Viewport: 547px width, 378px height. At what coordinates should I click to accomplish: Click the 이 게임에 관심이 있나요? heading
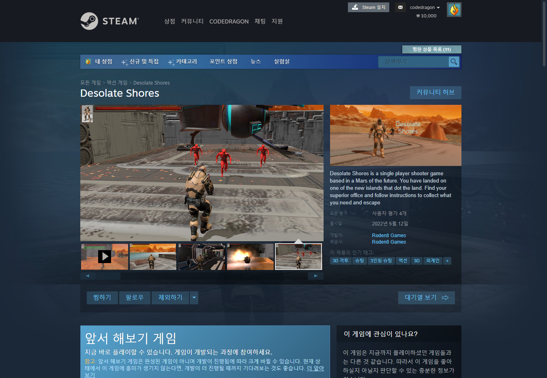tap(381, 334)
